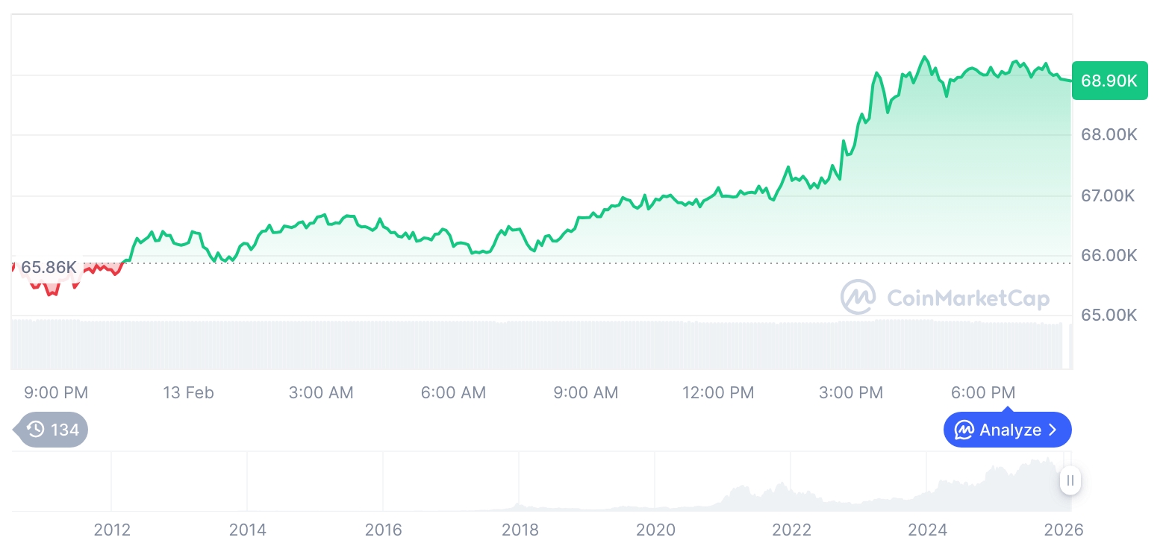Click the 68.00K price axis label

(1109, 135)
